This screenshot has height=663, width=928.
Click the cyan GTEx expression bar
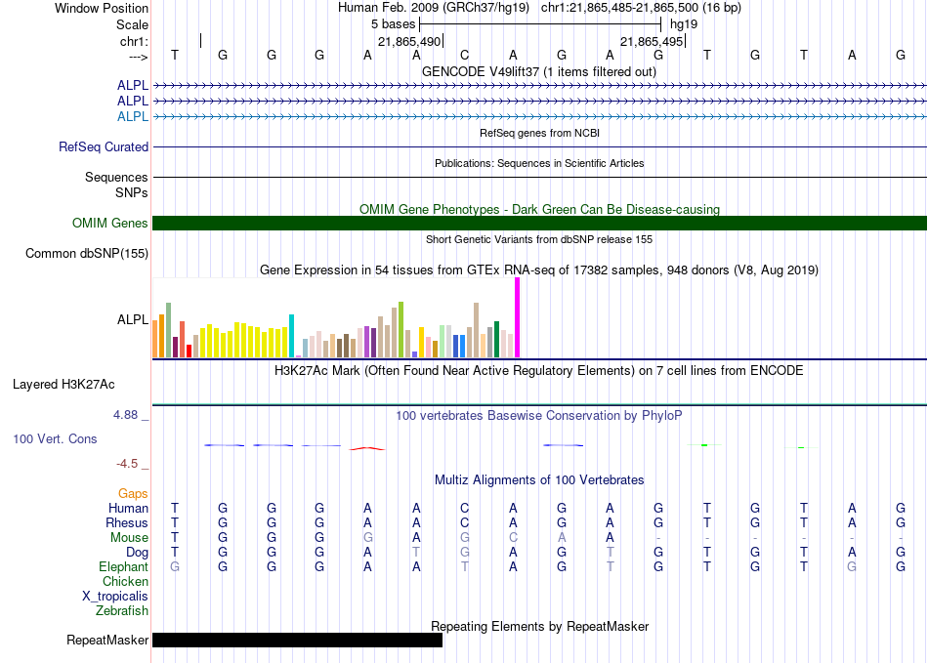point(291,336)
